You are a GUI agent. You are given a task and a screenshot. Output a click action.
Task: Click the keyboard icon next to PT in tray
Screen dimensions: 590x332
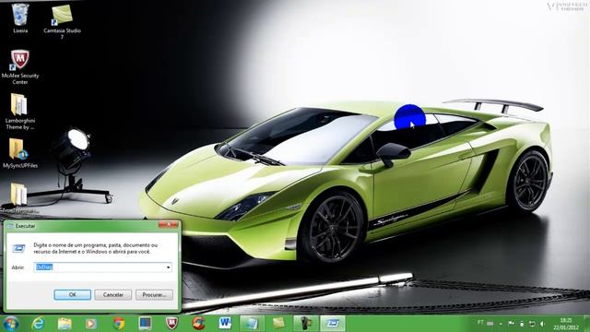pos(490,323)
